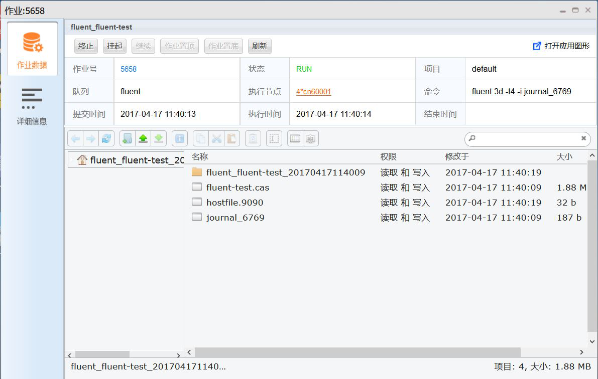
Task: Click the execution time 2017-04-17 11:40:14
Action: point(334,114)
